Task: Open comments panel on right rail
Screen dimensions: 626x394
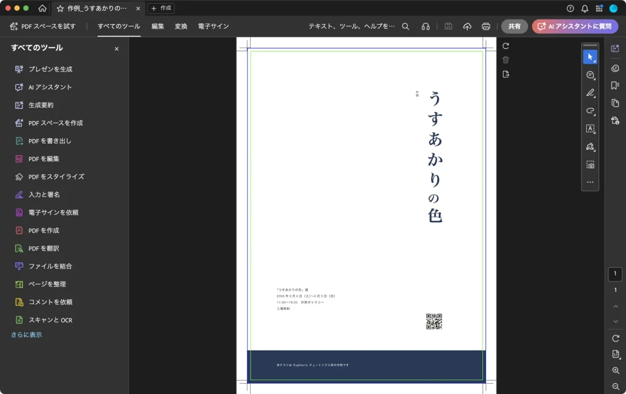Action: [615, 69]
